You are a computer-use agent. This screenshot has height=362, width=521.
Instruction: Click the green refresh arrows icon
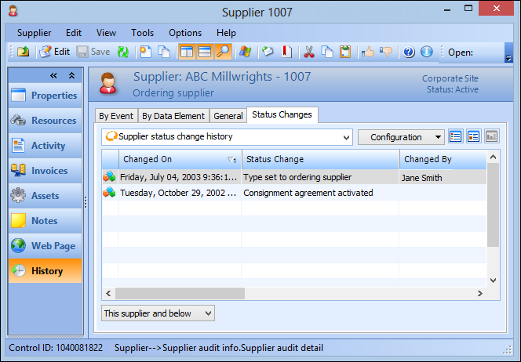123,52
